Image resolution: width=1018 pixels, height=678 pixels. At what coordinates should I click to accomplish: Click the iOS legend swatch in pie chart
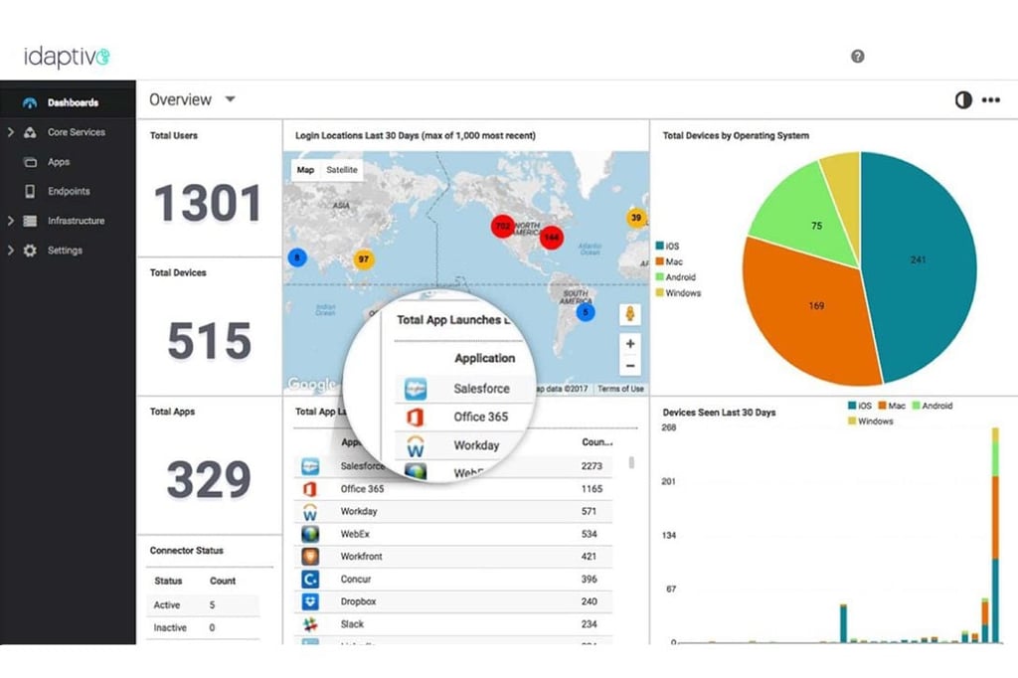click(660, 246)
